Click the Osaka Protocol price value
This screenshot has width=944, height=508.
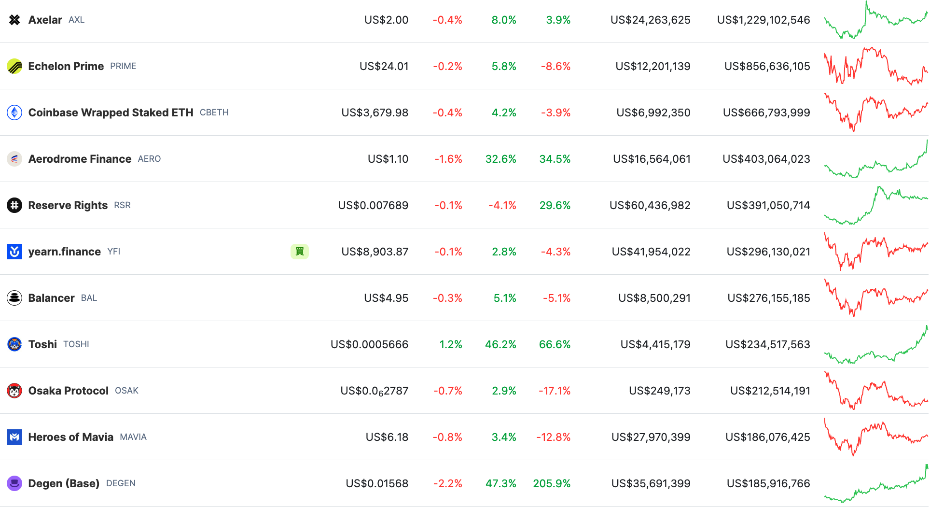pos(374,391)
